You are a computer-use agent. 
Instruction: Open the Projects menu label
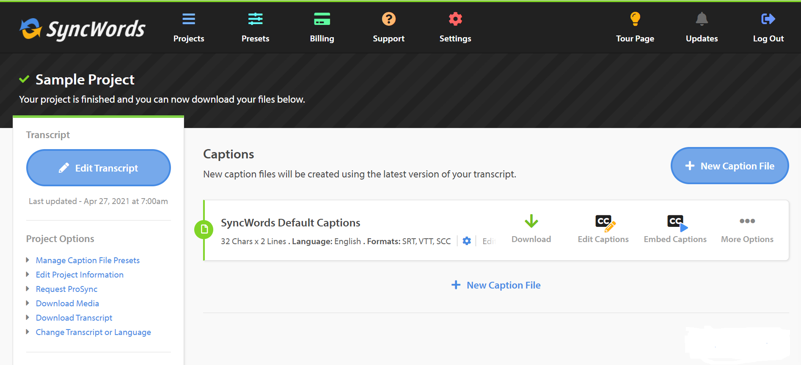point(189,38)
